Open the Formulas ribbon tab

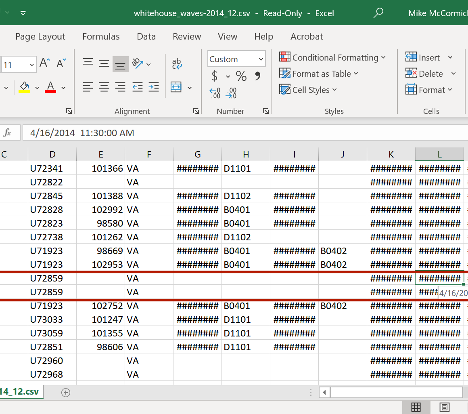[x=101, y=36]
